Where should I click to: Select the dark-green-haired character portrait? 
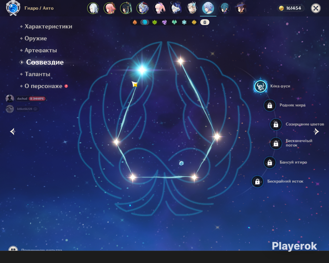(126, 8)
